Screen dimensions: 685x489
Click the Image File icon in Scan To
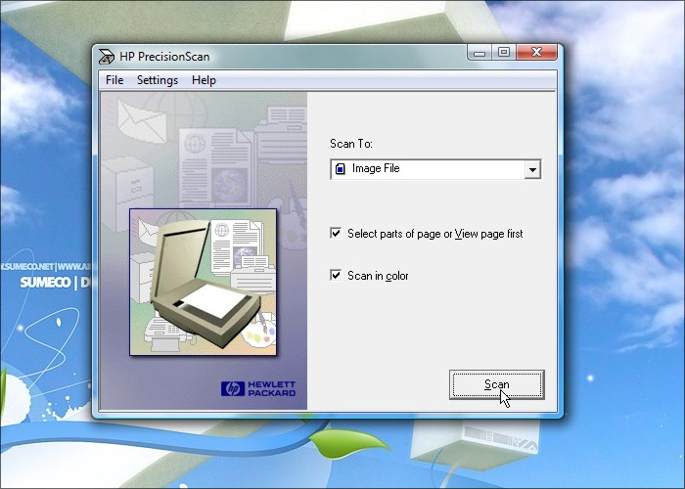pos(340,169)
